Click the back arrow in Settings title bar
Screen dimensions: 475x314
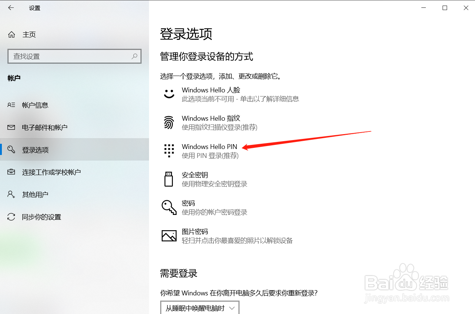(11, 8)
